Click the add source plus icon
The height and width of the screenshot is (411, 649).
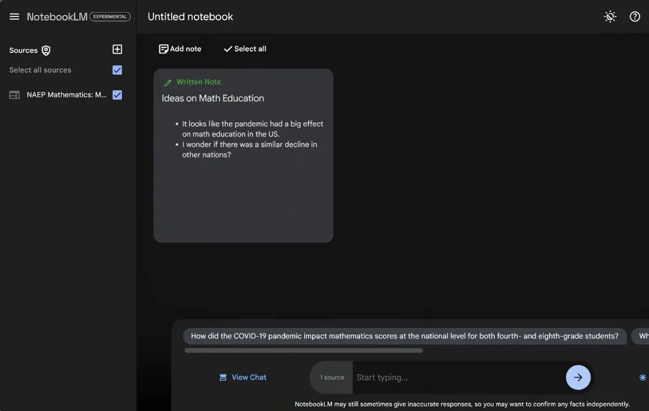click(117, 50)
